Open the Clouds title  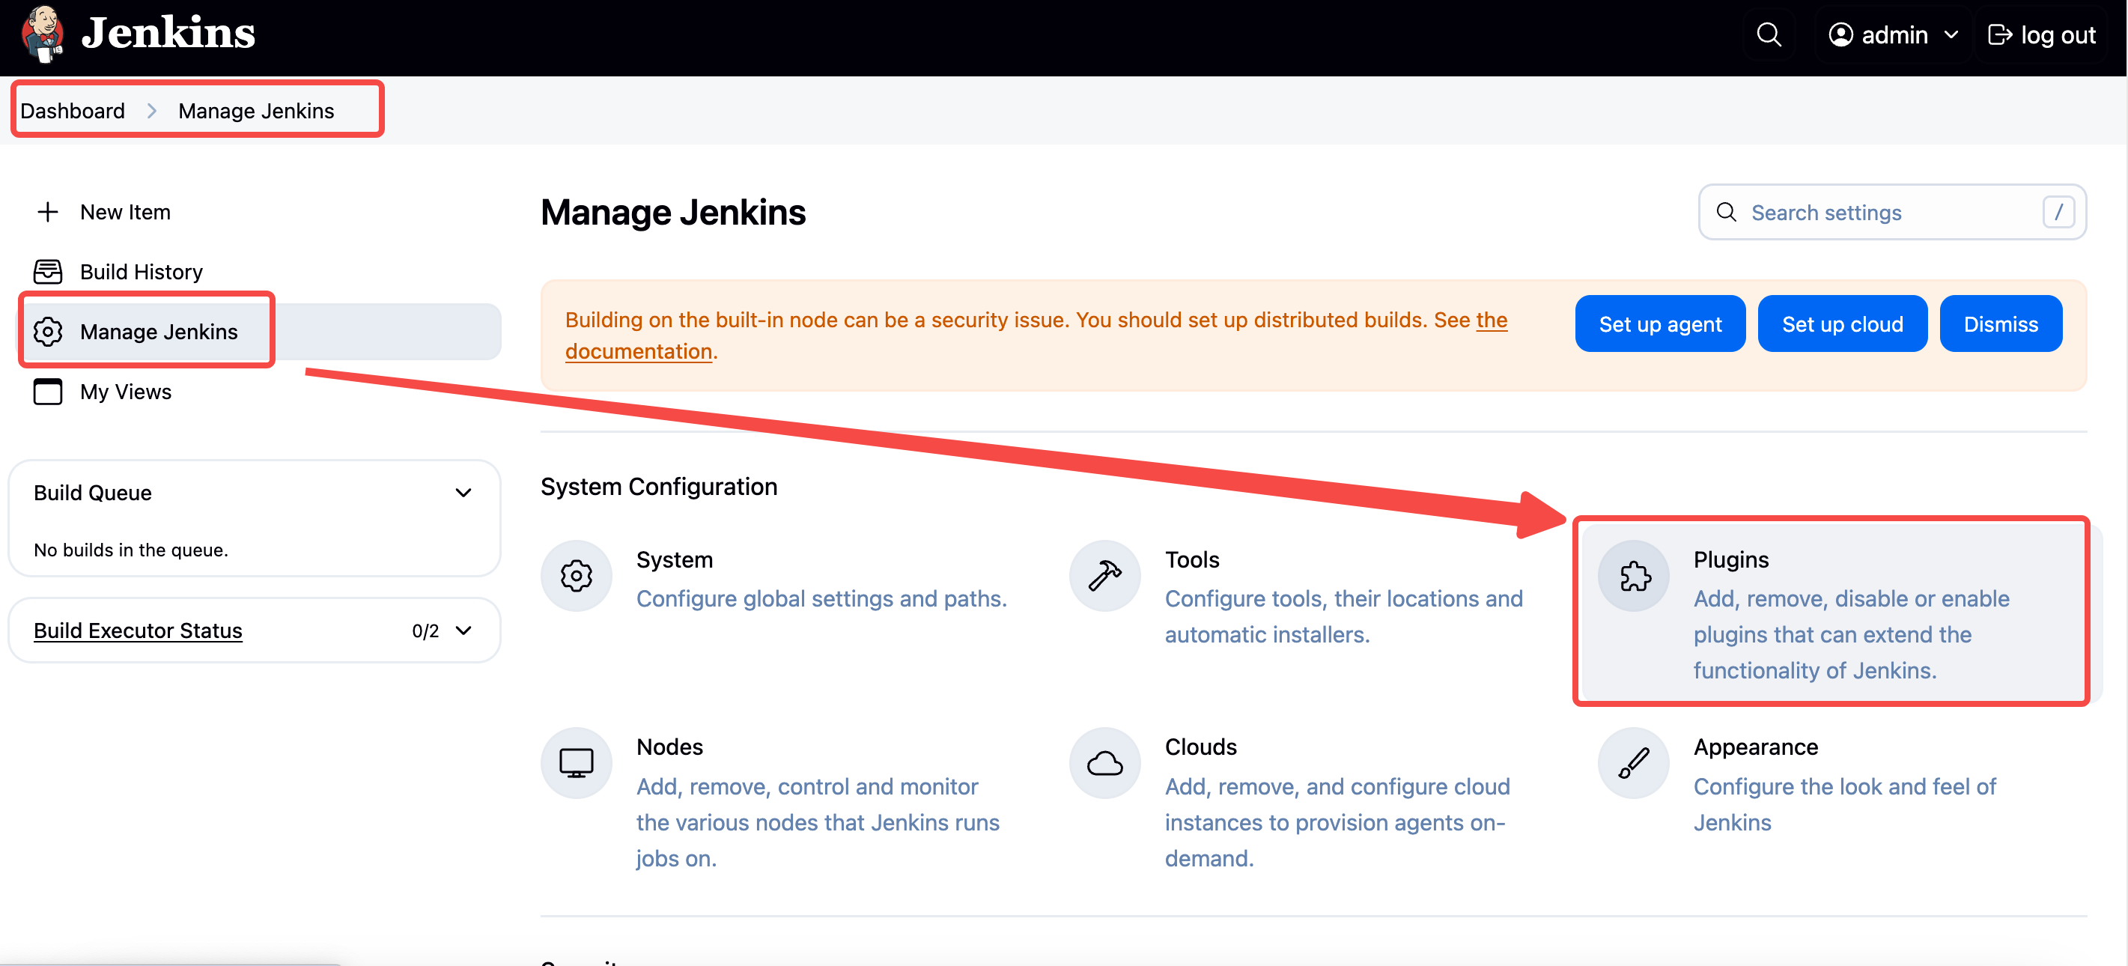[1200, 747]
